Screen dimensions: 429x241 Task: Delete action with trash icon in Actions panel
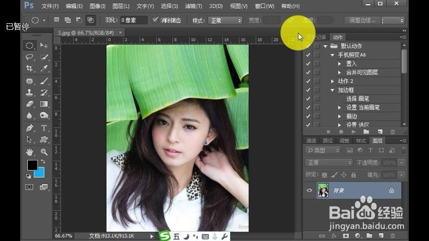coord(393,132)
